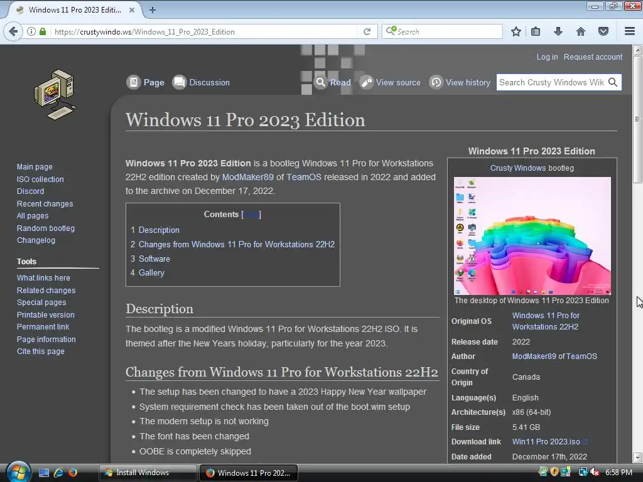Bookmark this page with the star icon
Screen dimensions: 643x482
(x=516, y=31)
